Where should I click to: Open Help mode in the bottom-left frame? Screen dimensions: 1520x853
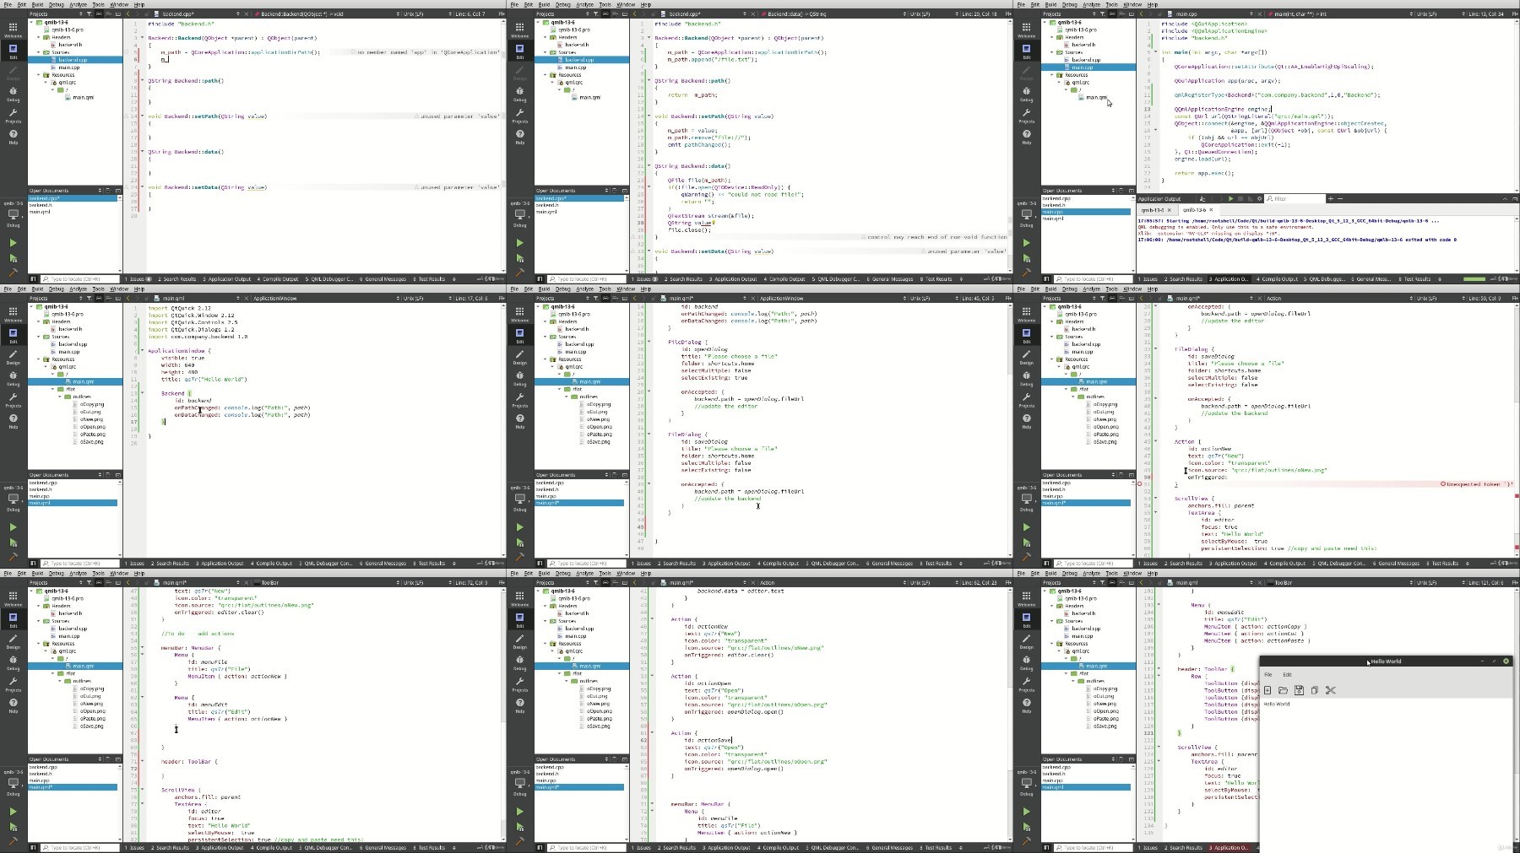pos(13,705)
